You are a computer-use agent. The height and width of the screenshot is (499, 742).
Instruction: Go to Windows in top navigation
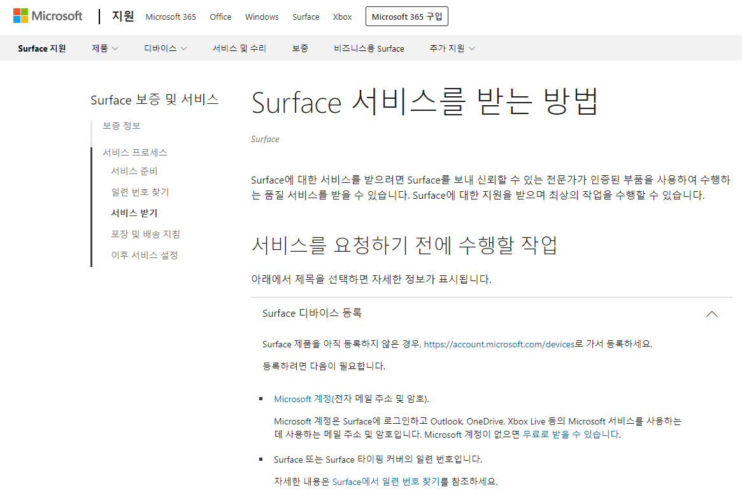click(262, 17)
